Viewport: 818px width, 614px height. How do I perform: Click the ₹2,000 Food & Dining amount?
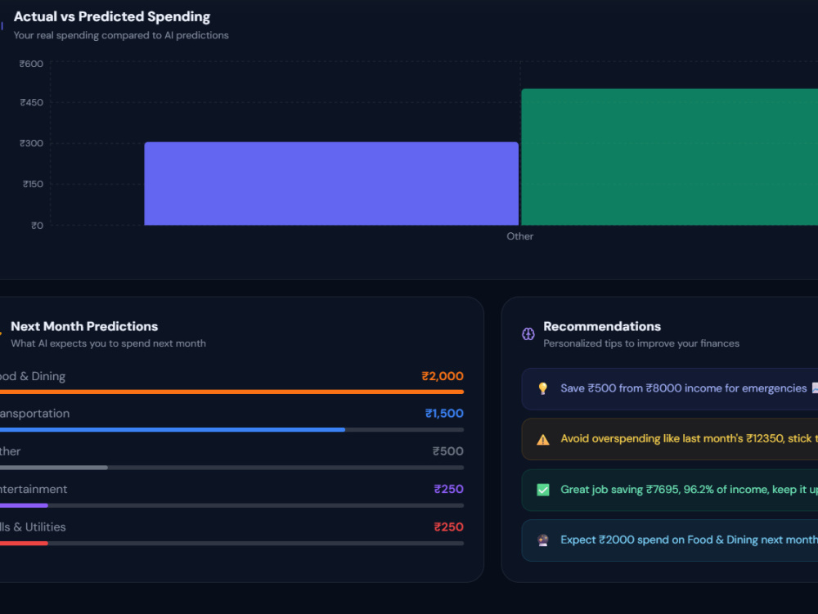(443, 376)
